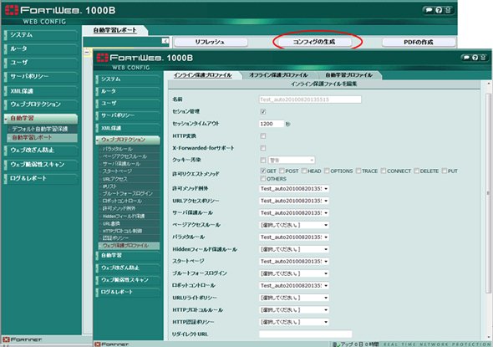Click the chat bubble icon in the back window header
Viewport: 493px width, 347px height.
point(429,10)
